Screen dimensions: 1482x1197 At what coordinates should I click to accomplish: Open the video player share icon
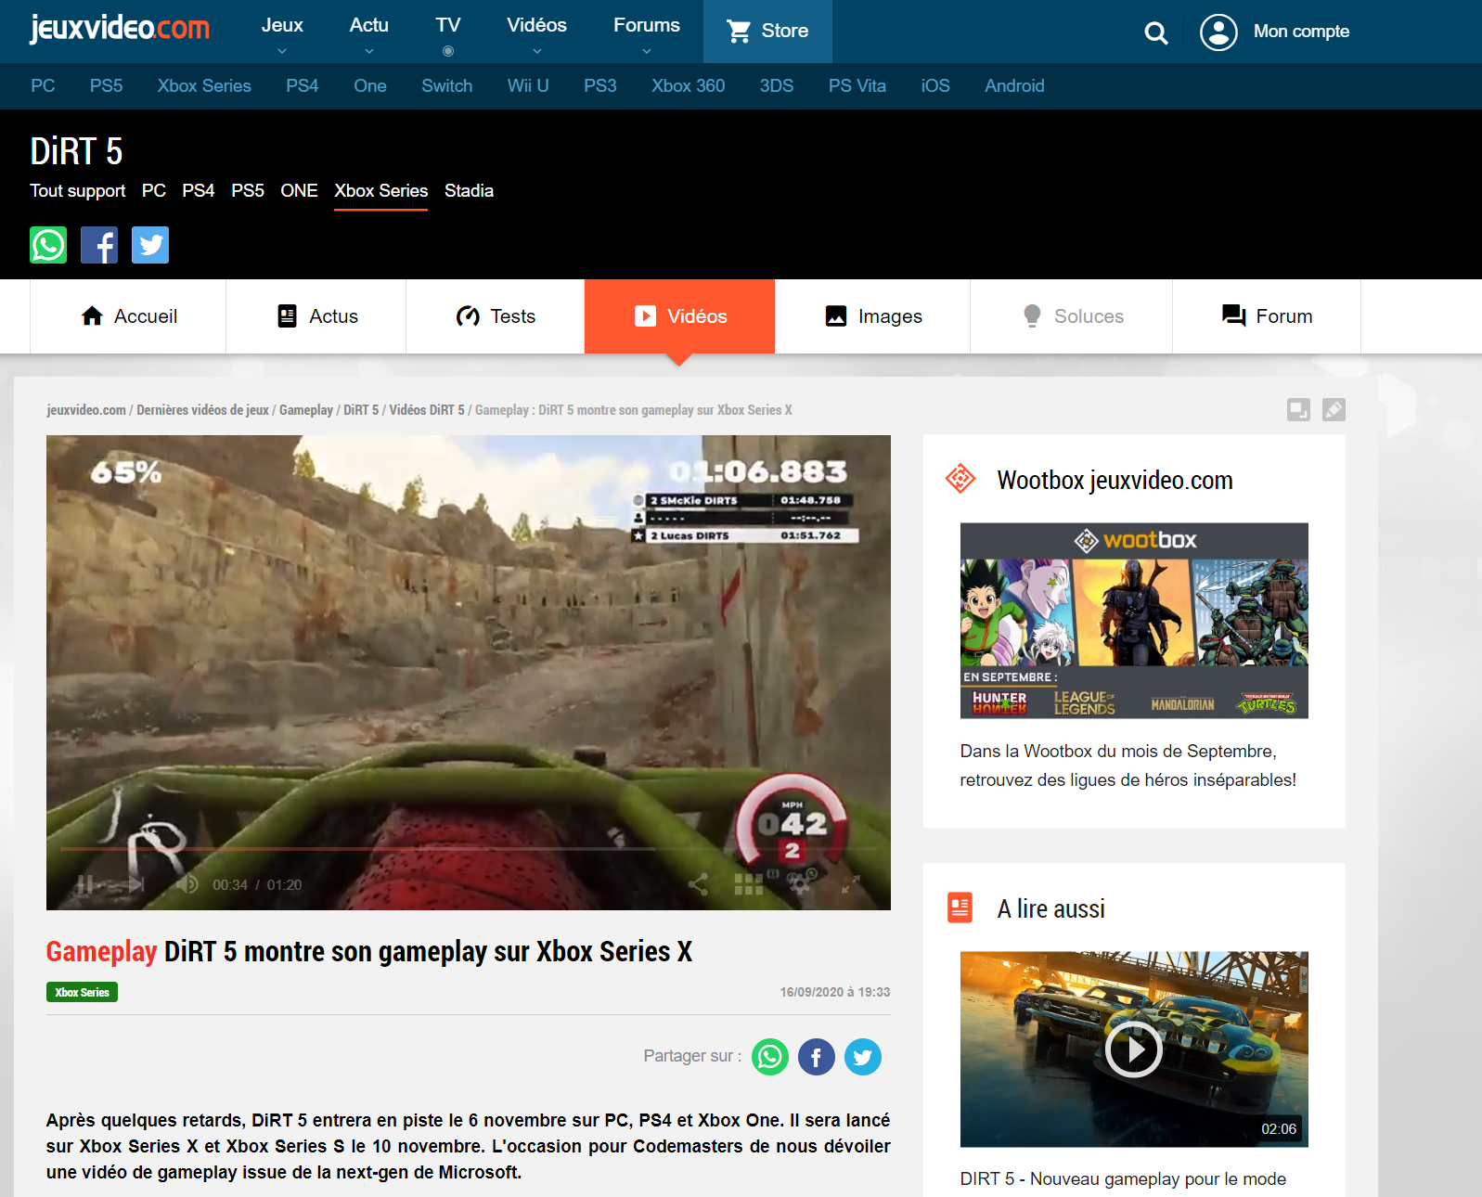pos(698,884)
